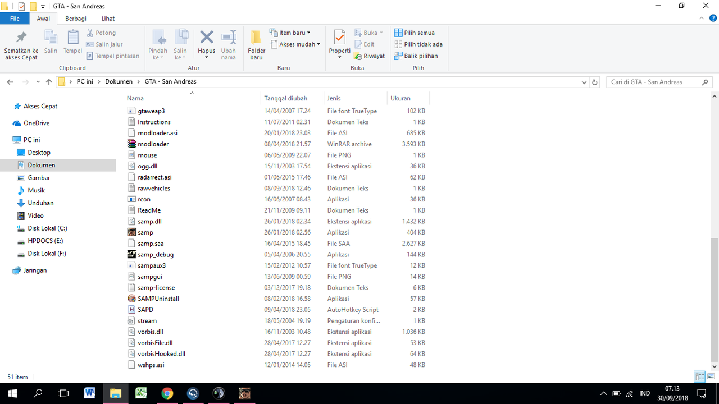Switch to the Awal ribbon tab
This screenshot has width=719, height=404.
point(43,19)
